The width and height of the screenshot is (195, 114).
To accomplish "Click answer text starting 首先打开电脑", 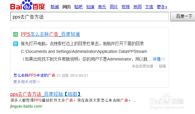I will [x=82, y=44].
